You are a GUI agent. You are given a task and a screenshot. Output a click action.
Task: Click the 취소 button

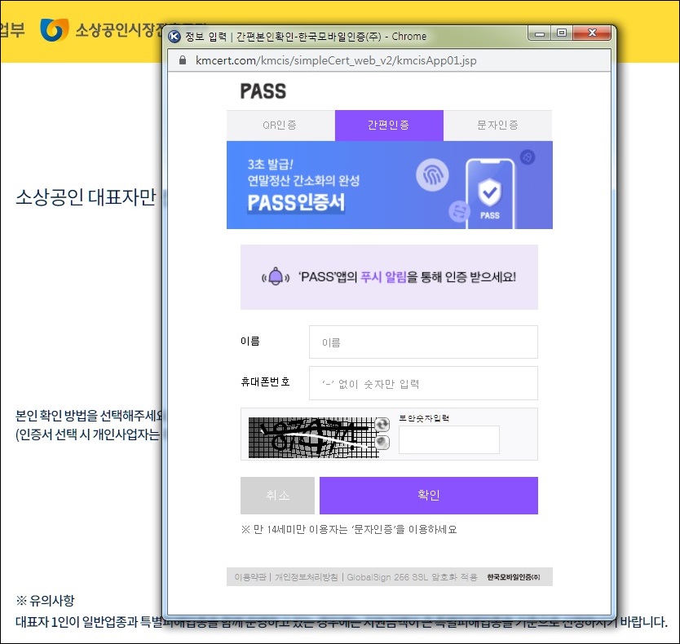pos(277,496)
